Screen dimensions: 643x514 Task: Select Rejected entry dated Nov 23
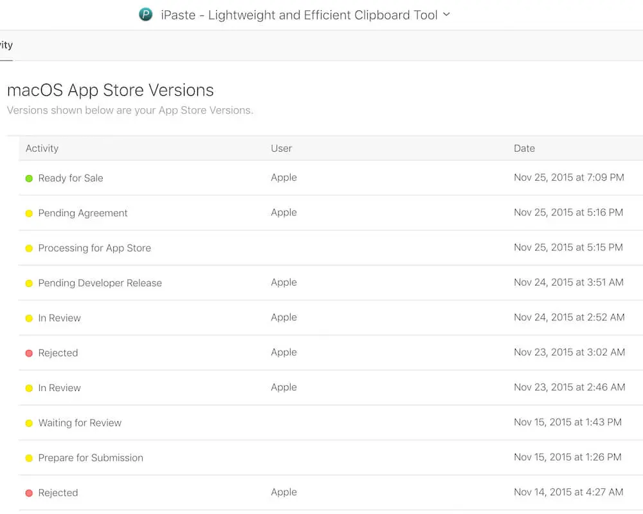click(58, 353)
